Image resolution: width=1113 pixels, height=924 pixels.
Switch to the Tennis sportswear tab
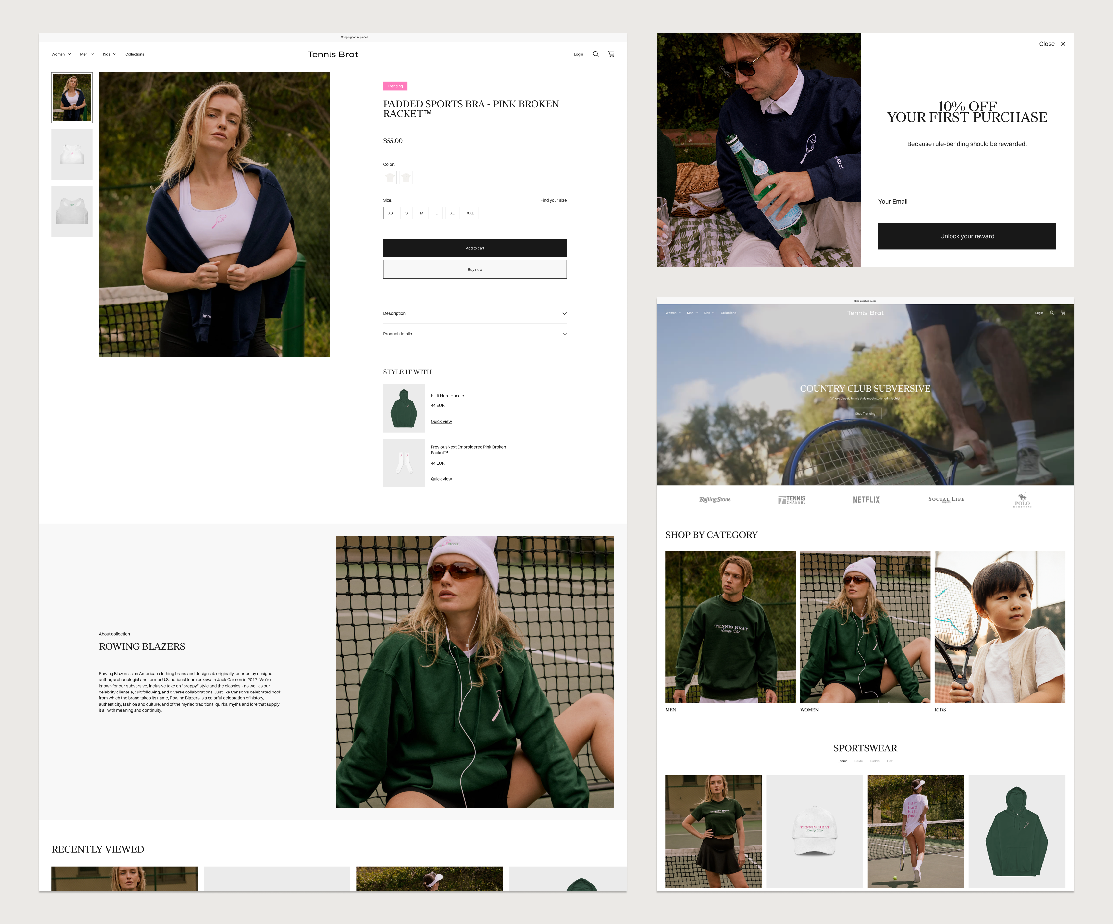(x=842, y=761)
